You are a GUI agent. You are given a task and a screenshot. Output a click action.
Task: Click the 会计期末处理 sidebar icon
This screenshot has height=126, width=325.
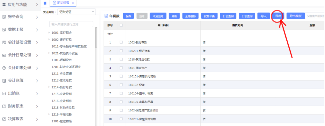pyautogui.click(x=4, y=68)
